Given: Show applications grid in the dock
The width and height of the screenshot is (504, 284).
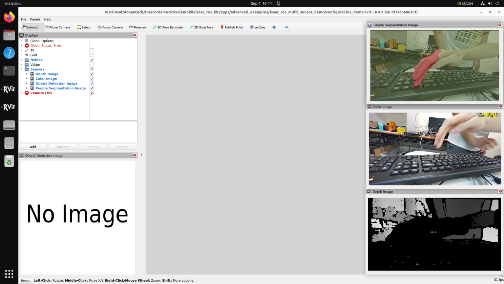Looking at the screenshot, I should [x=9, y=274].
